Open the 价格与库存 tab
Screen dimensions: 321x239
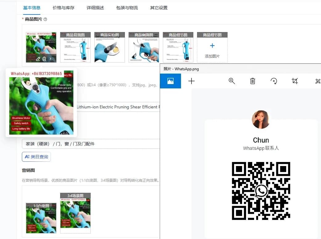(64, 8)
